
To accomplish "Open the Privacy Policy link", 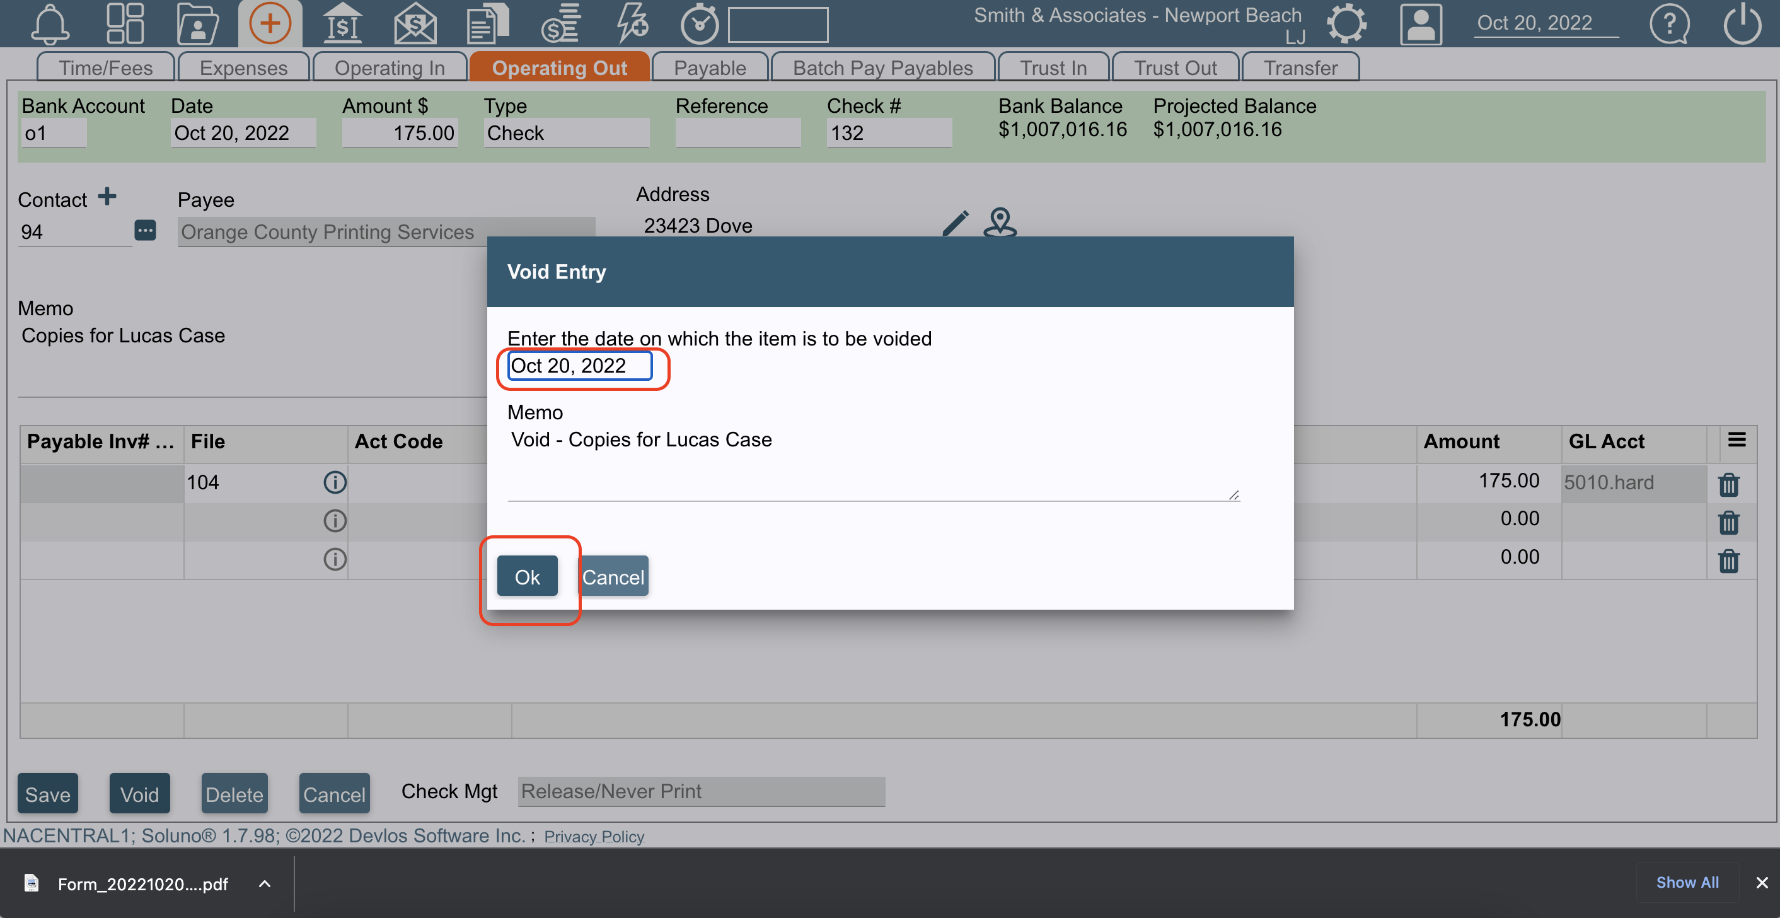I will click(594, 837).
